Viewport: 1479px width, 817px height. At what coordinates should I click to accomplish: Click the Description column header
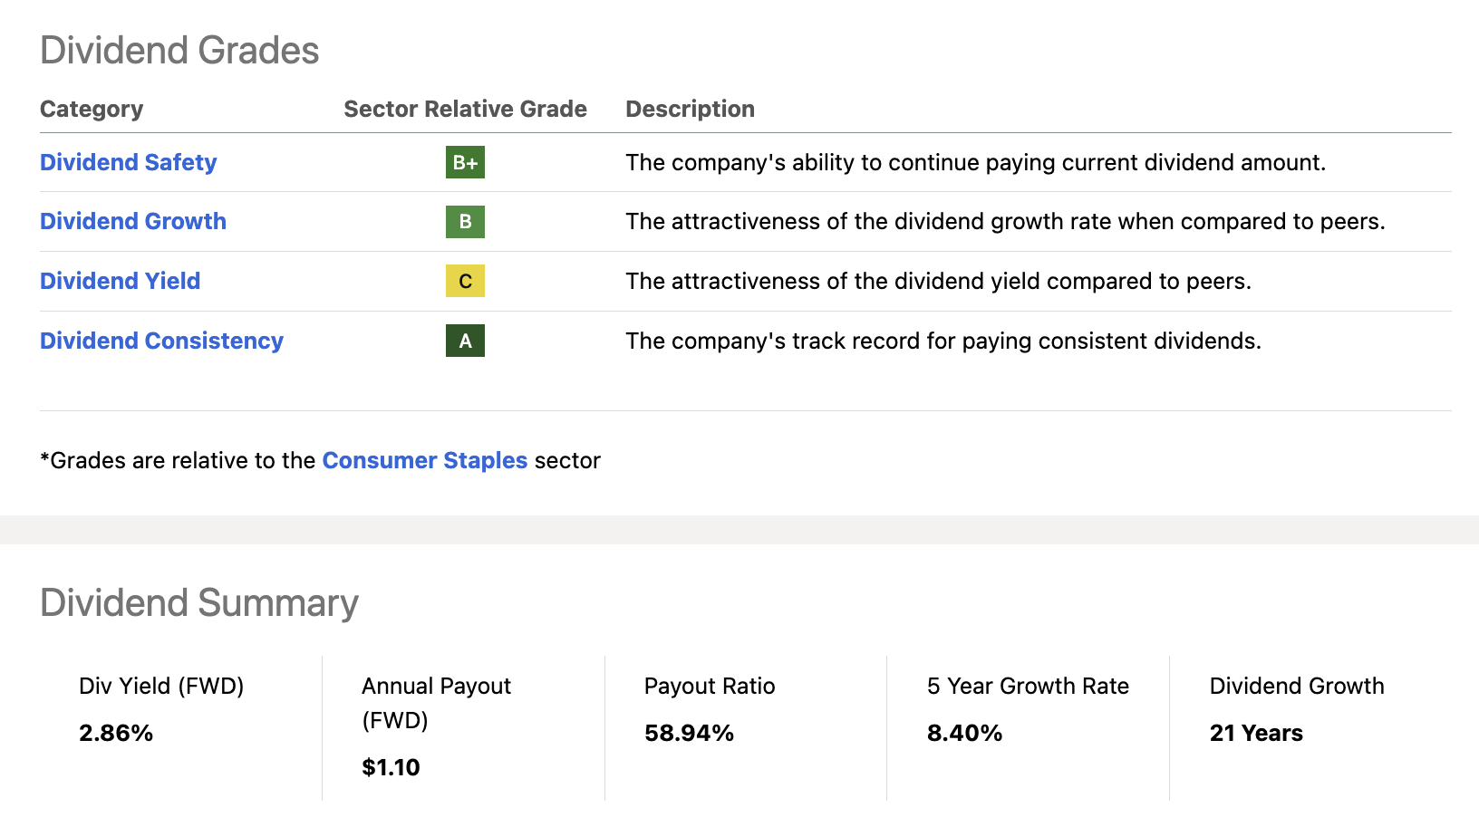[x=690, y=109]
